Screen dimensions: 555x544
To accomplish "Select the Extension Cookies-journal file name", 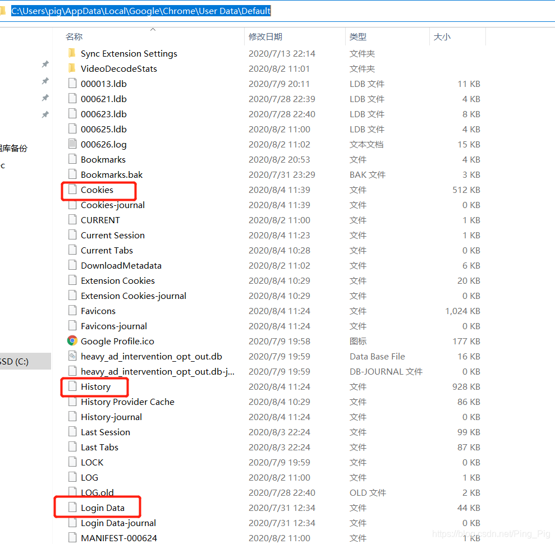I will pyautogui.click(x=134, y=296).
